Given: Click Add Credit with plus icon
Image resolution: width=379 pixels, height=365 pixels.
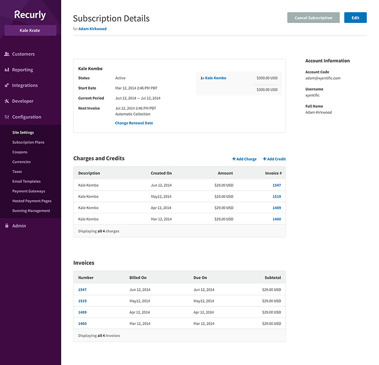Looking at the screenshot, I should click(274, 159).
